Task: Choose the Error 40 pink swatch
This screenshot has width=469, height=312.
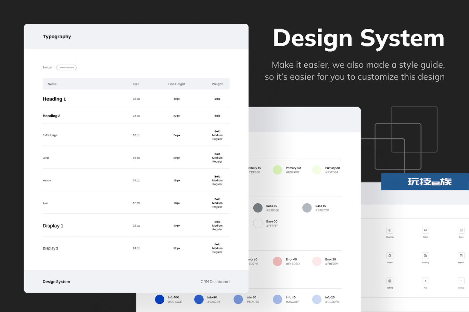Action: 277,261
